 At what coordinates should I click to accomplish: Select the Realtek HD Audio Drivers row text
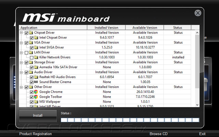(57, 77)
